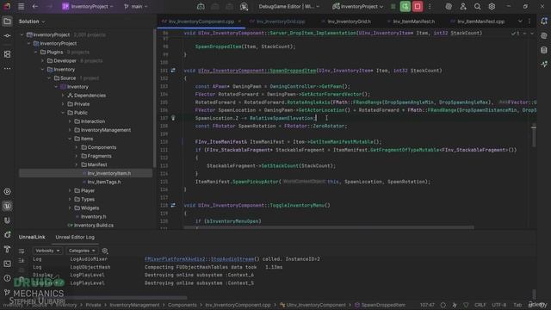Open the main hamburger menu
551x310 pixels.
[x=21, y=6]
